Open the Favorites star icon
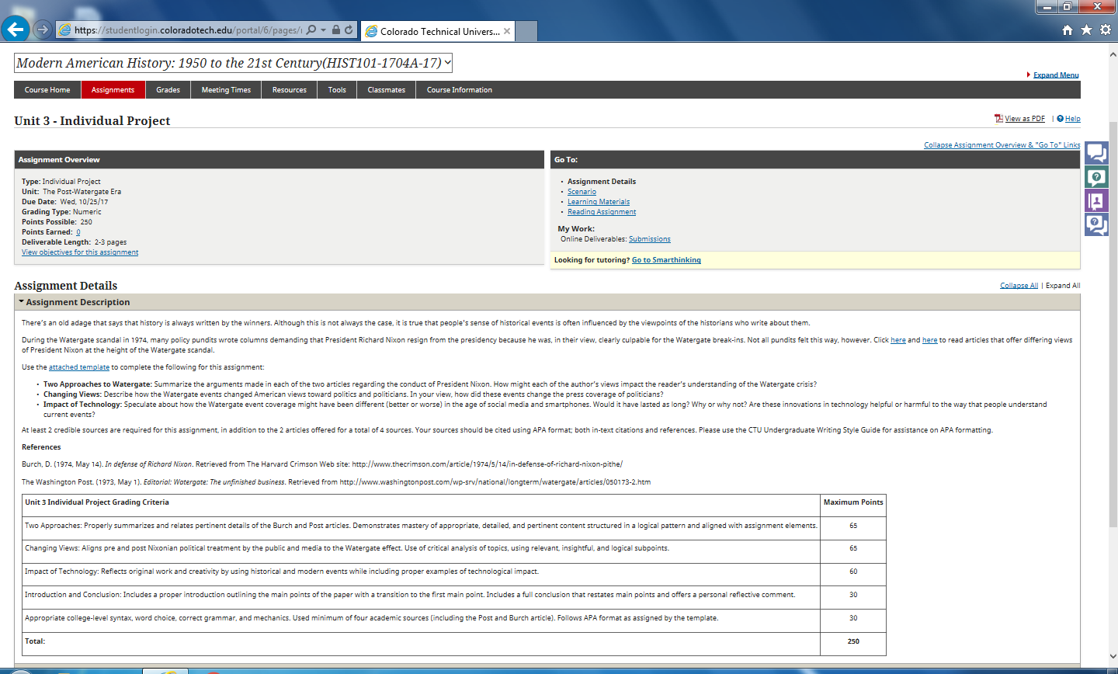This screenshot has height=674, width=1118. pos(1086,30)
